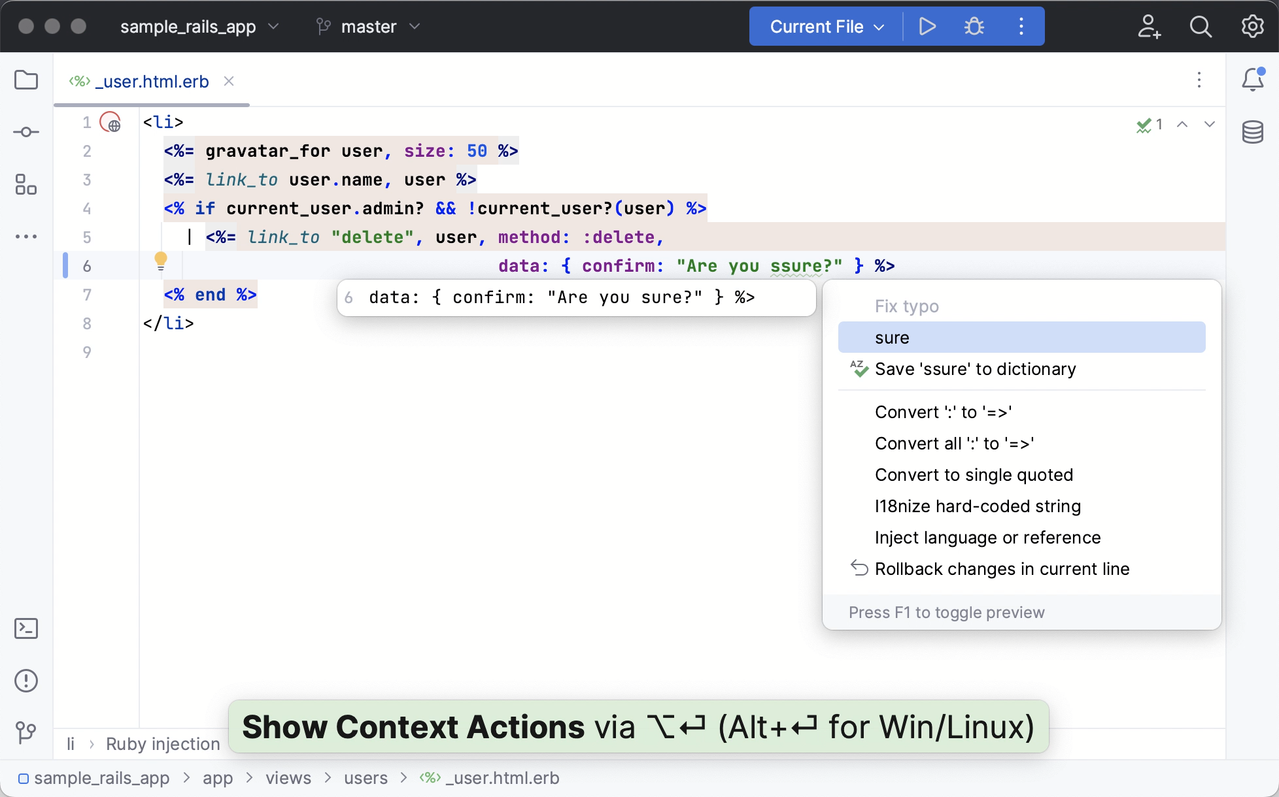Open the Structure tool window icon

click(x=26, y=184)
